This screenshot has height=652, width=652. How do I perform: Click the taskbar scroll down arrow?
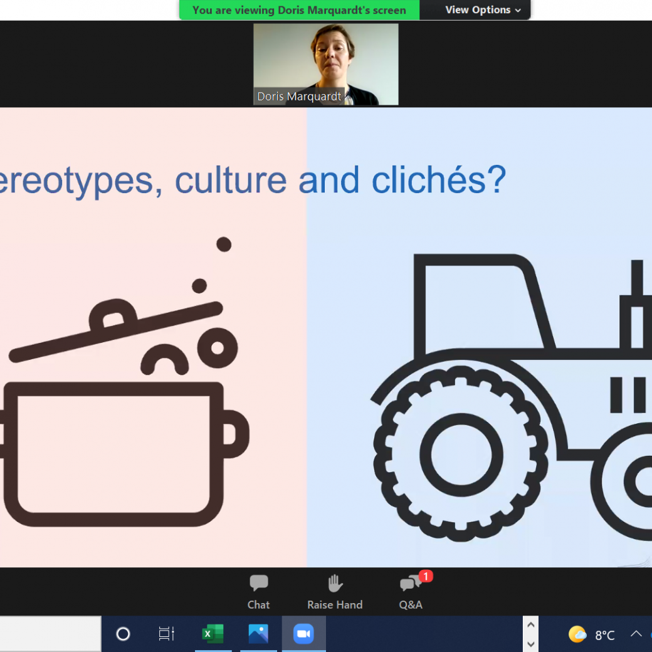[x=530, y=644]
